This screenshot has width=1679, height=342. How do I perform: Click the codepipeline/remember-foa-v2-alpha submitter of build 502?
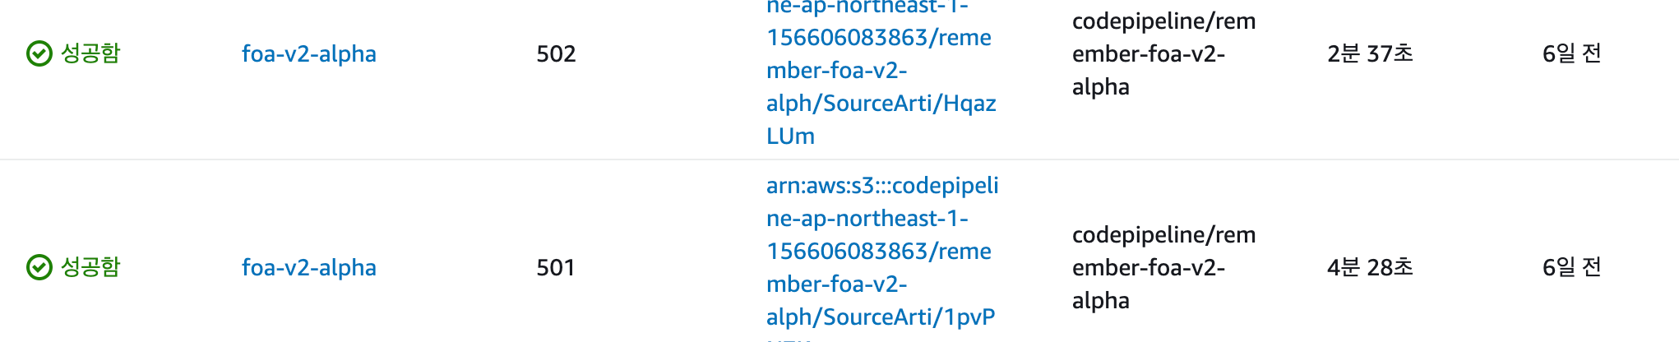pyautogui.click(x=1163, y=54)
